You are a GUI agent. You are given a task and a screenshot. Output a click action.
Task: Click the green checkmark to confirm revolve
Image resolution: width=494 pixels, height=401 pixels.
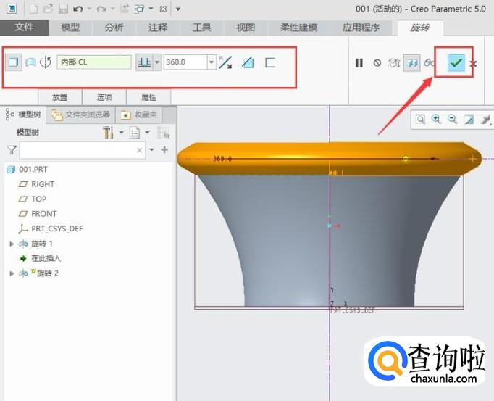[456, 63]
